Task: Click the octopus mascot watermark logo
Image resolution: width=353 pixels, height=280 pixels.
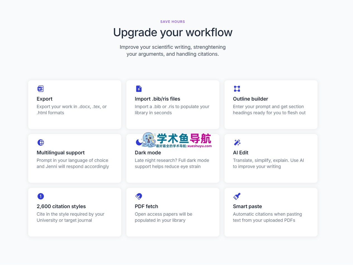Action: 149,140
